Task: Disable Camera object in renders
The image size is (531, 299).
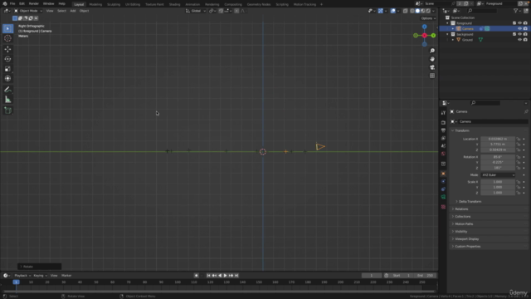Action: pyautogui.click(x=525, y=29)
